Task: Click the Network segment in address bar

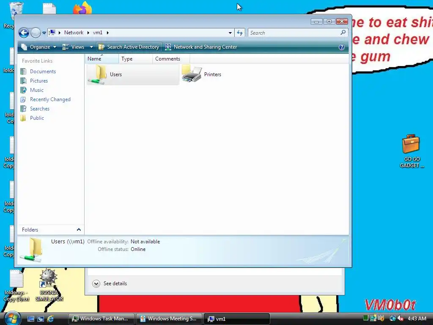Action: (x=74, y=33)
